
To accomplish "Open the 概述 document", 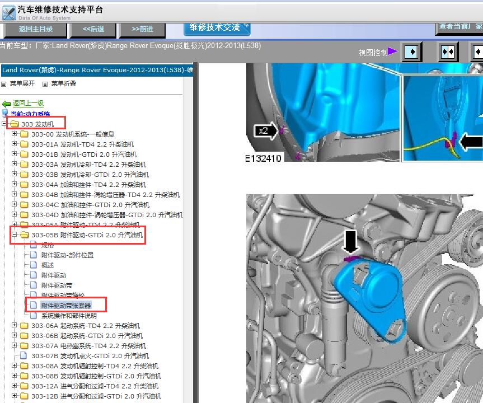I will (x=48, y=265).
